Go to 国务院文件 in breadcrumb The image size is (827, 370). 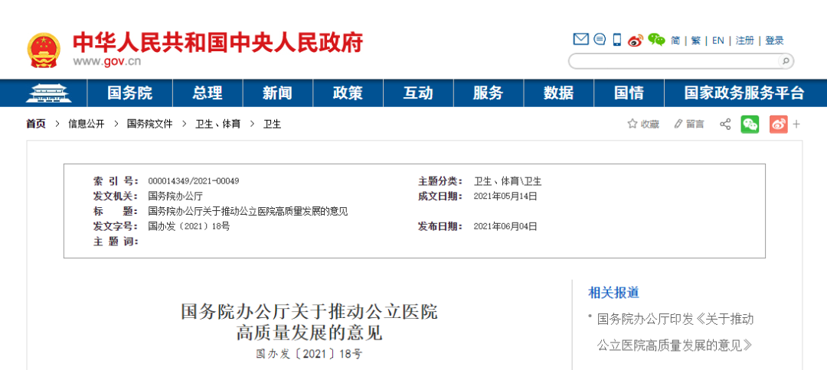click(x=149, y=124)
